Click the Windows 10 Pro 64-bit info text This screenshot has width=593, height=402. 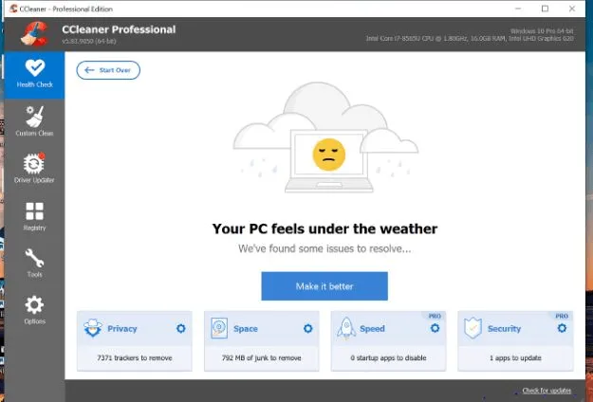[542, 31]
